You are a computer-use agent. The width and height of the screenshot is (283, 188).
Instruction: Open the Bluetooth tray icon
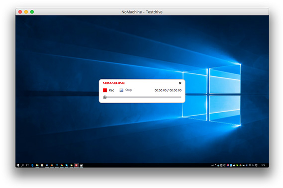247,165
